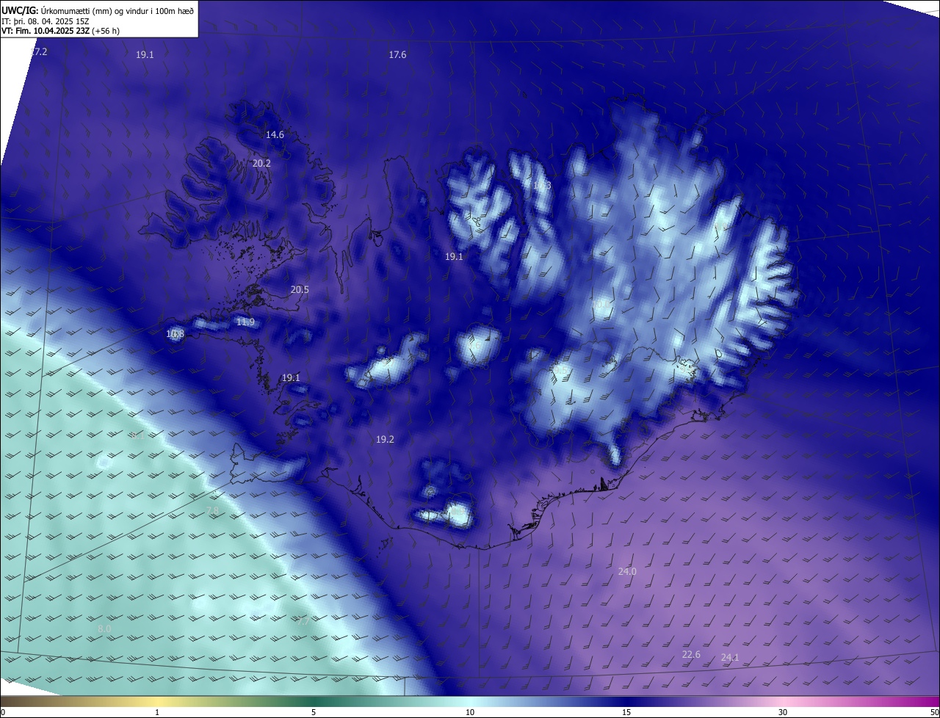
Task: Pick the dark green colour at scale value 5
Action: point(314,701)
